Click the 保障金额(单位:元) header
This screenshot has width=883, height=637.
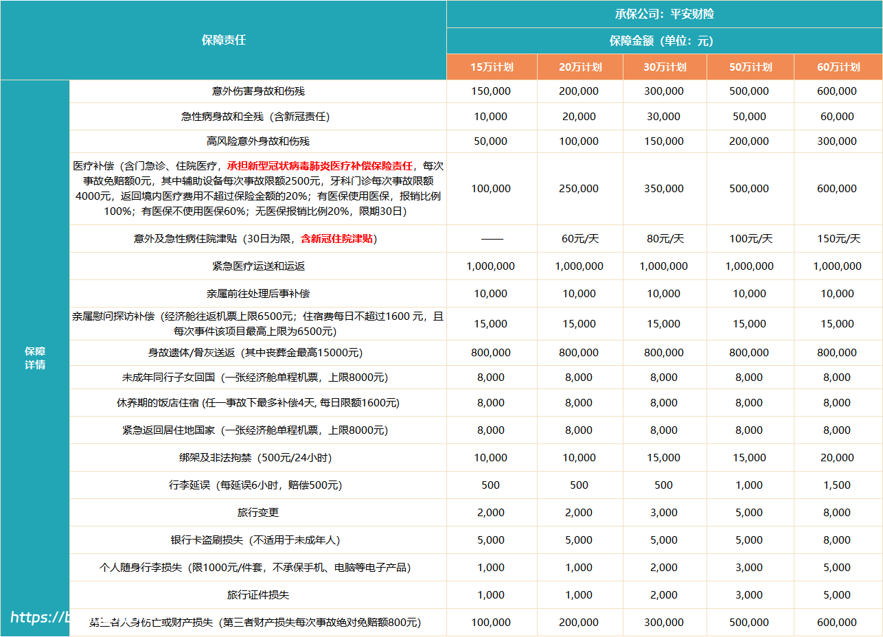coord(664,40)
